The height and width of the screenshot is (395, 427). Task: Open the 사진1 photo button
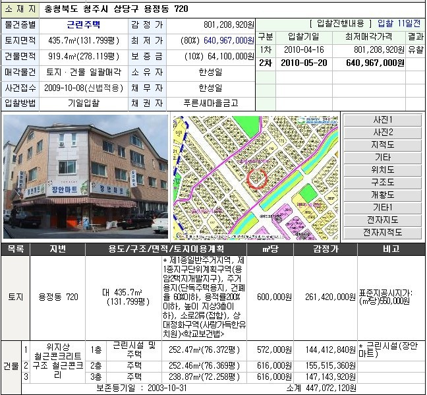coord(382,120)
